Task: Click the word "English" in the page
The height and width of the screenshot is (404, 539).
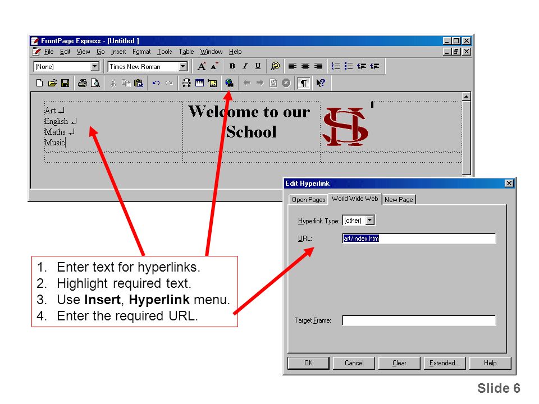Action: 56,121
